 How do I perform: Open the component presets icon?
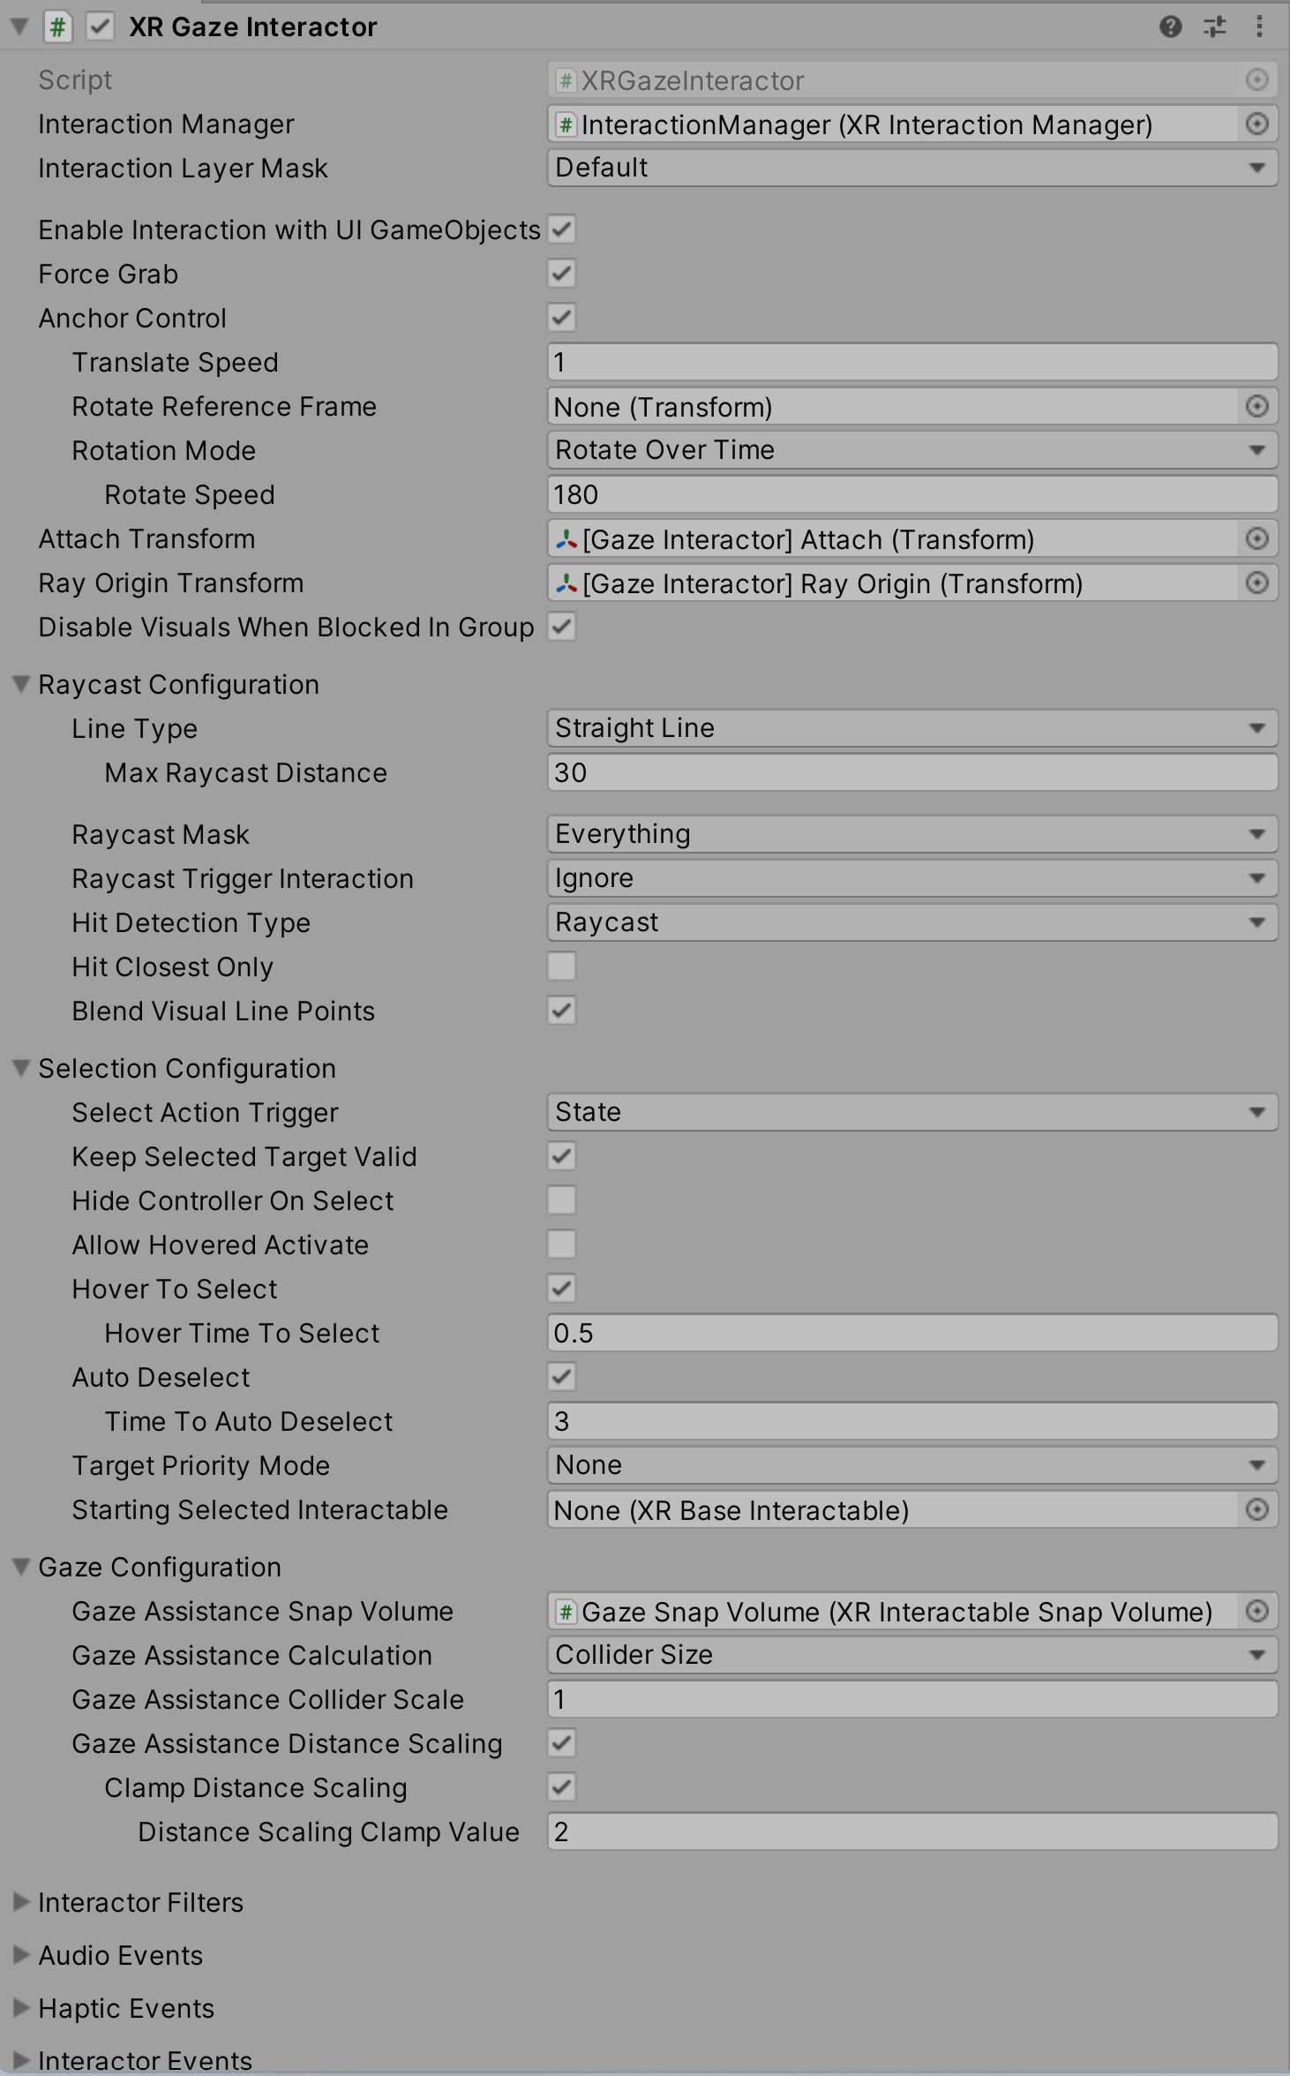(1215, 26)
